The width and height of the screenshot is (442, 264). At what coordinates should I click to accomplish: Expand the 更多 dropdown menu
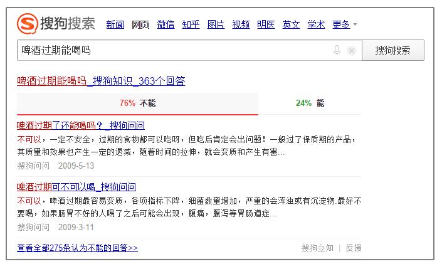[x=345, y=24]
